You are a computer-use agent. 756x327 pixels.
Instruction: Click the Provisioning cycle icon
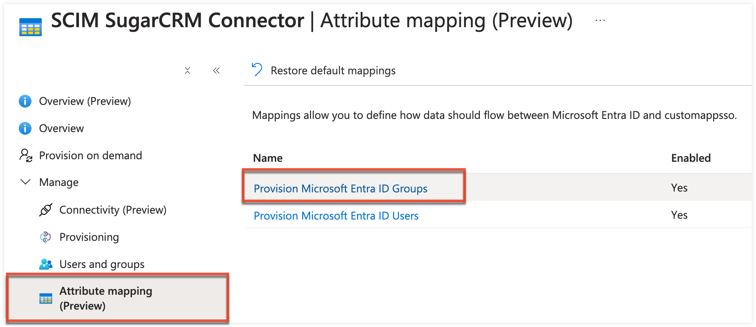pos(45,237)
